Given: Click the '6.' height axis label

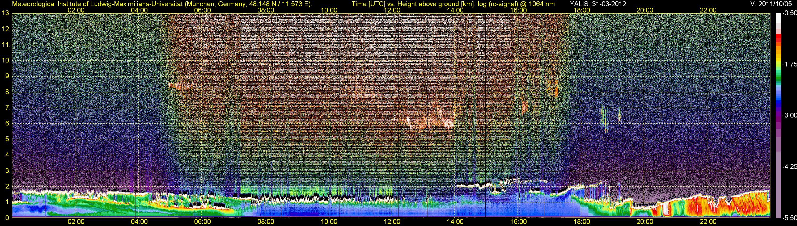Looking at the screenshot, I should coord(8,124).
